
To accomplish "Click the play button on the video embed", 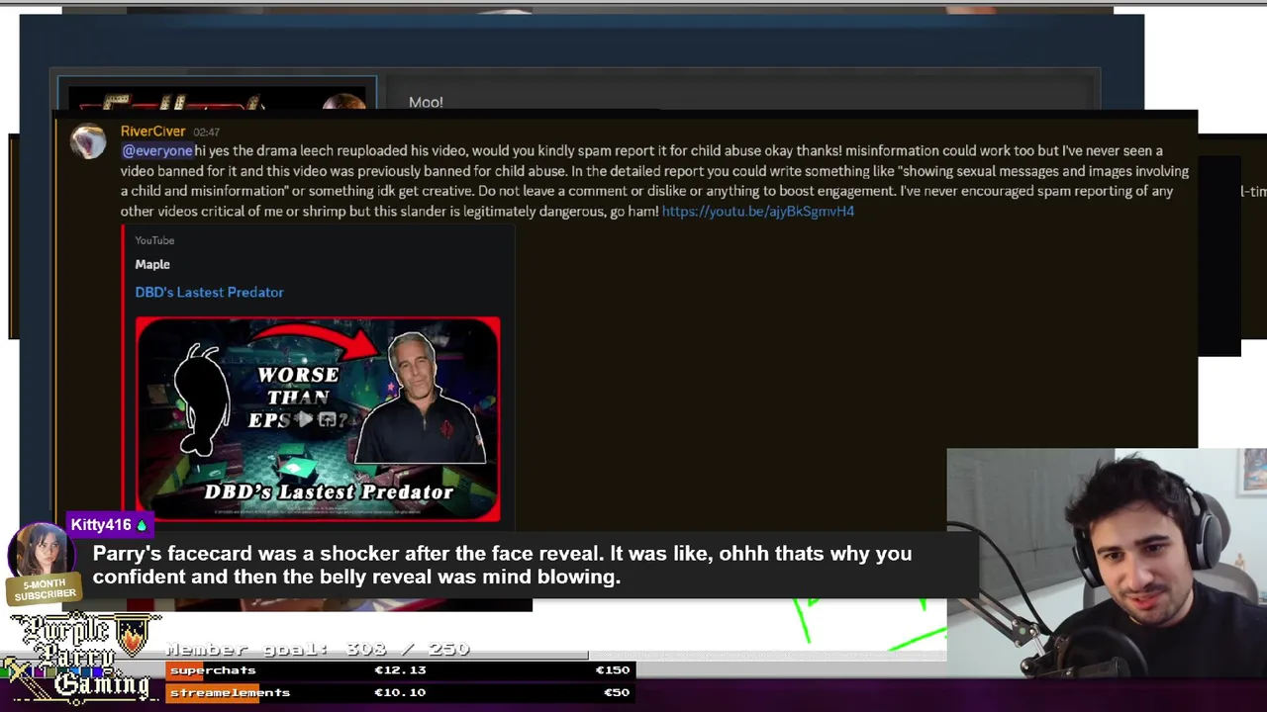I will pos(306,419).
